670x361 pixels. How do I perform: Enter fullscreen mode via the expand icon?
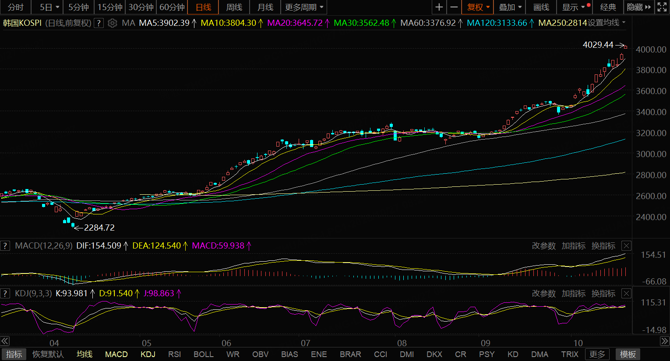[662, 7]
